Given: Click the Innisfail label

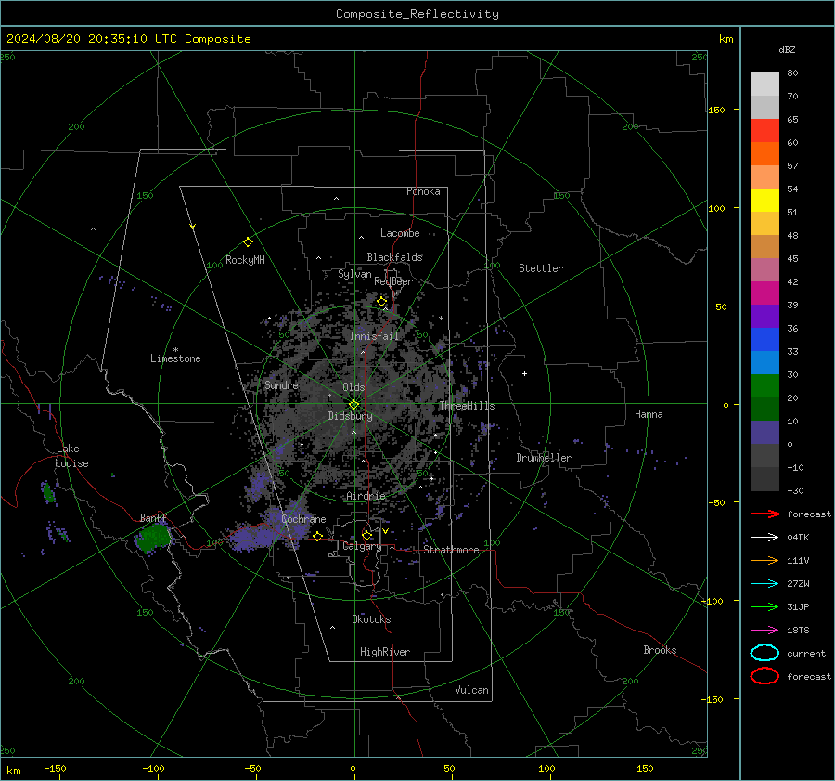Looking at the screenshot, I should click(374, 336).
